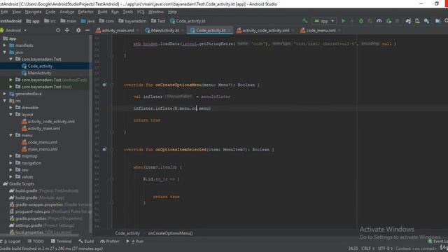Click Code_activity breadcrumb at editor bottom
This screenshot has width=448, height=252.
coord(127,233)
